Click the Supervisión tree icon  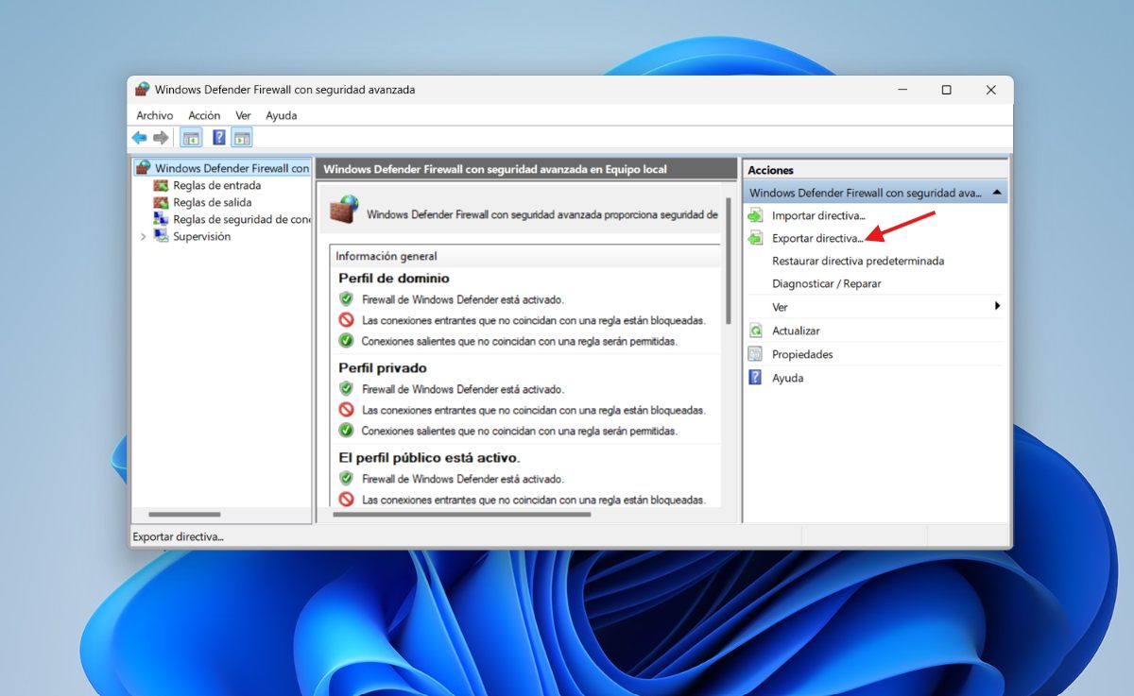click(161, 237)
